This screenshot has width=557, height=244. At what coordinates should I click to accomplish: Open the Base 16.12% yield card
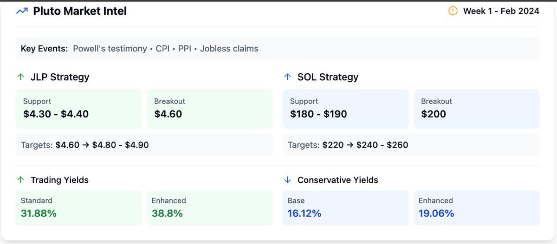346,208
